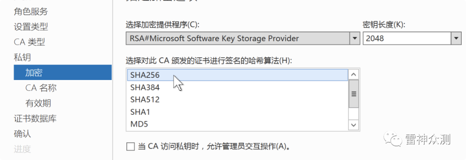Expand the key length dropdown arrow
The width and height of the screenshot is (466, 160).
point(456,39)
